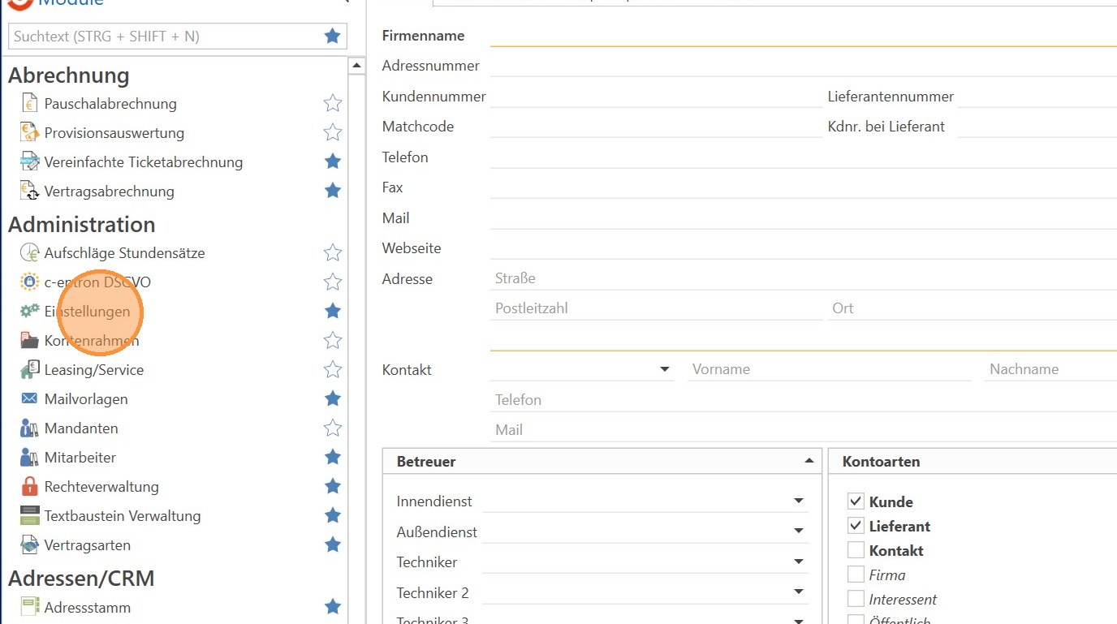Toggle favorite star for Pauschalabrechnung
Viewport: 1117px width, 624px height.
332,104
